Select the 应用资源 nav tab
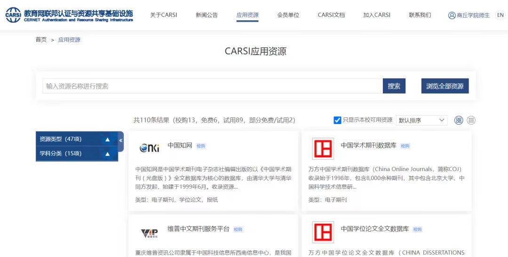 click(247, 15)
